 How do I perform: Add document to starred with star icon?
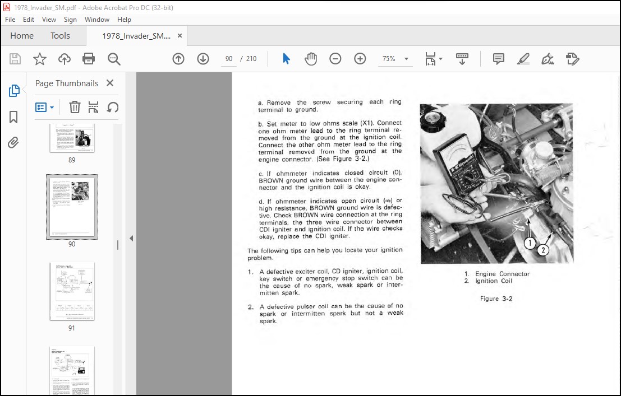click(40, 59)
